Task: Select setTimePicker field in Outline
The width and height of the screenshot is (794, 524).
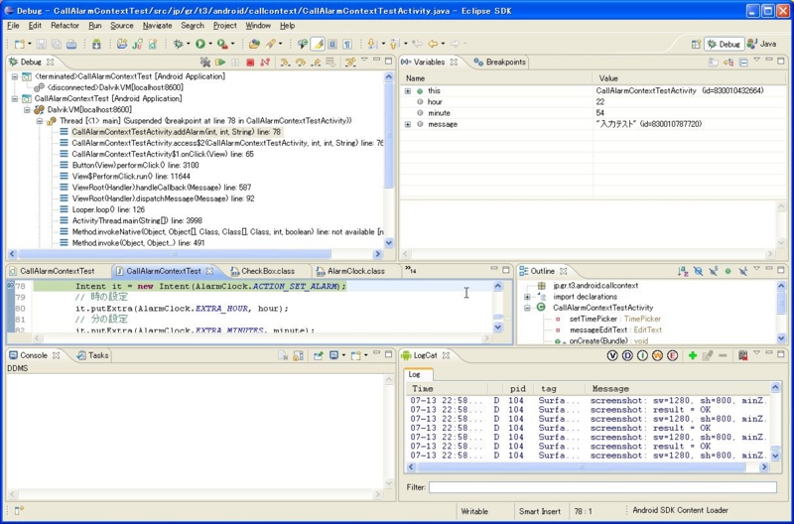Action: tap(614, 319)
